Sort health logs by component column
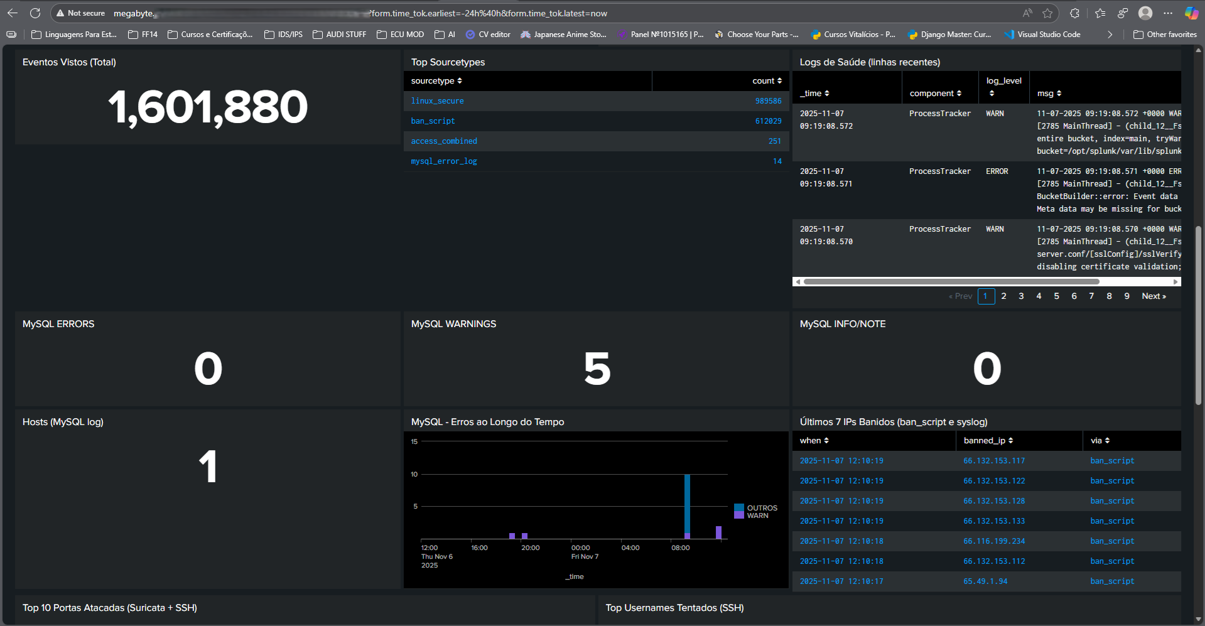This screenshot has height=626, width=1205. (x=935, y=94)
